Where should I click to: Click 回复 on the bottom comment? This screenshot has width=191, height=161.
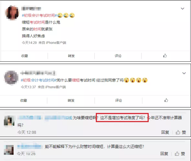(164, 154)
